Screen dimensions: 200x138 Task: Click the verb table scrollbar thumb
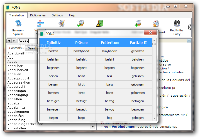(x=154, y=44)
